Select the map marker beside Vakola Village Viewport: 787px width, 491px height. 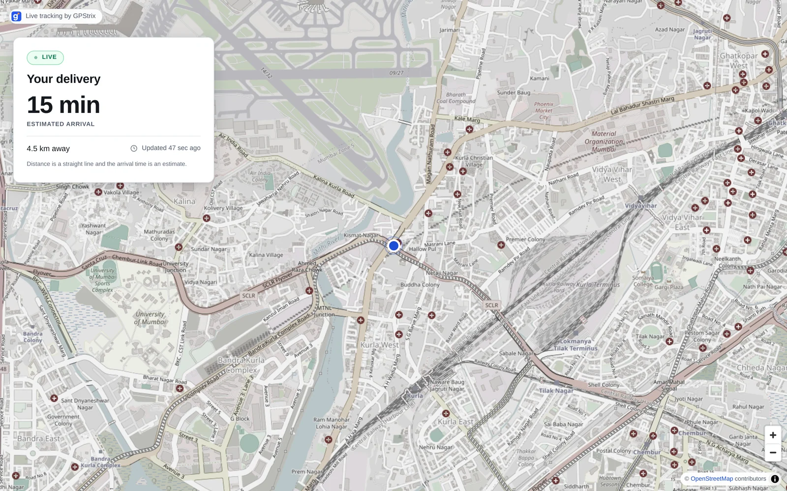tap(98, 192)
